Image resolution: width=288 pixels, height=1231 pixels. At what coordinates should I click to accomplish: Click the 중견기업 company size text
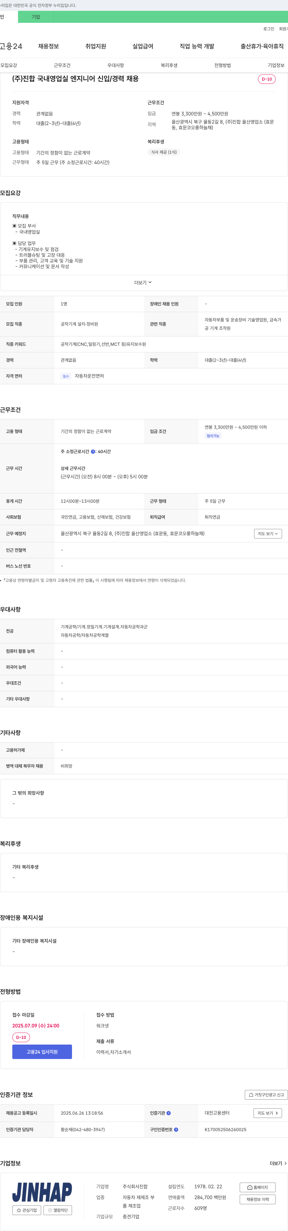(x=130, y=1217)
